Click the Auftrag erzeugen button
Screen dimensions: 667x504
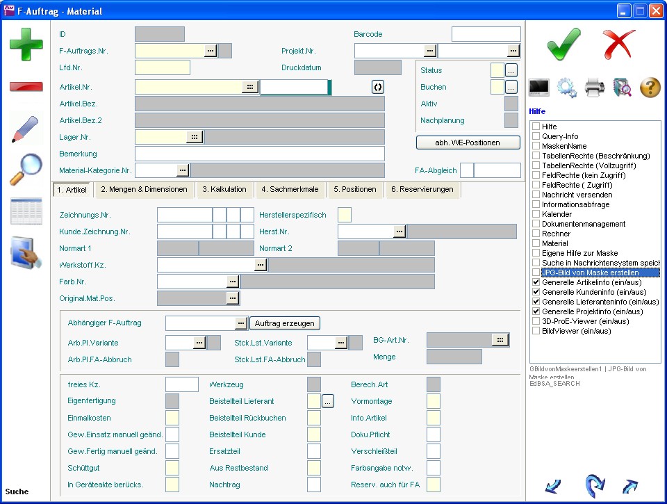(285, 323)
